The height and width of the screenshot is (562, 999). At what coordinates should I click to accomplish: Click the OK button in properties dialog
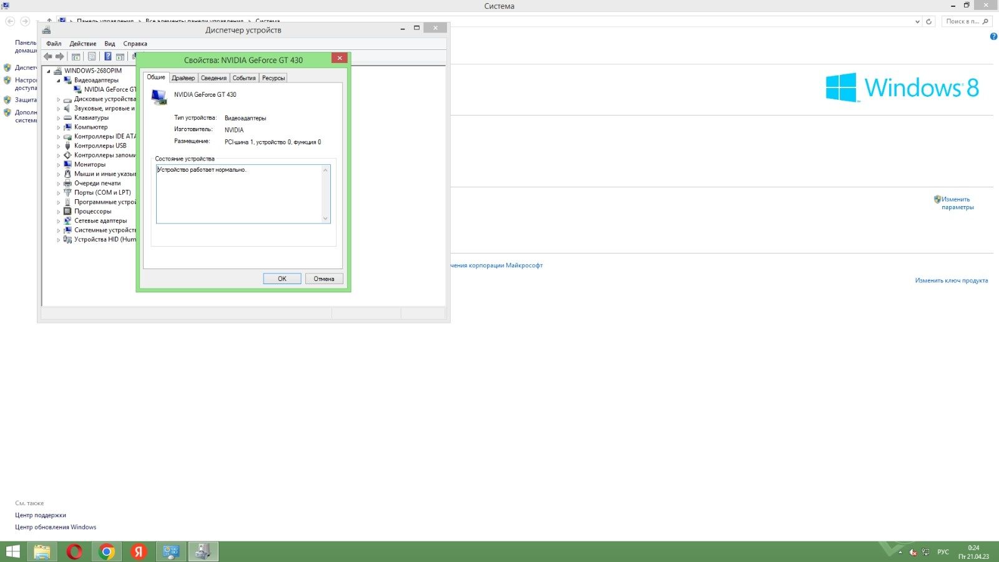tap(282, 279)
